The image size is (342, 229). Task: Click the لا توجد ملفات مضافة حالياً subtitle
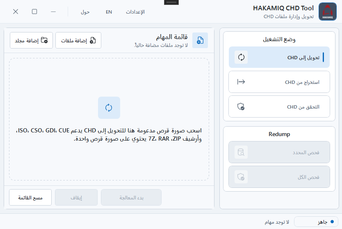(161, 45)
